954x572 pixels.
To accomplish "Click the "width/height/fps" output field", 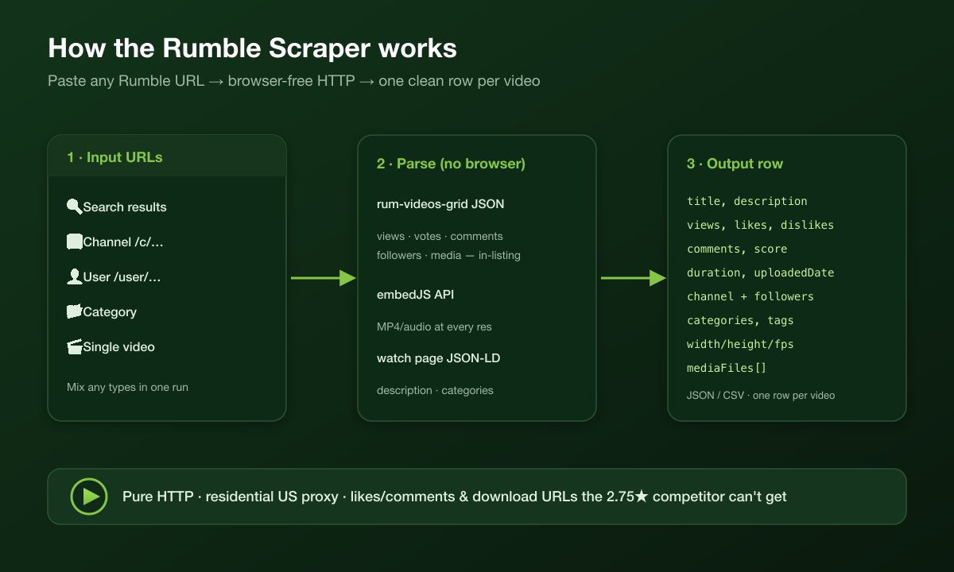I will (x=740, y=344).
